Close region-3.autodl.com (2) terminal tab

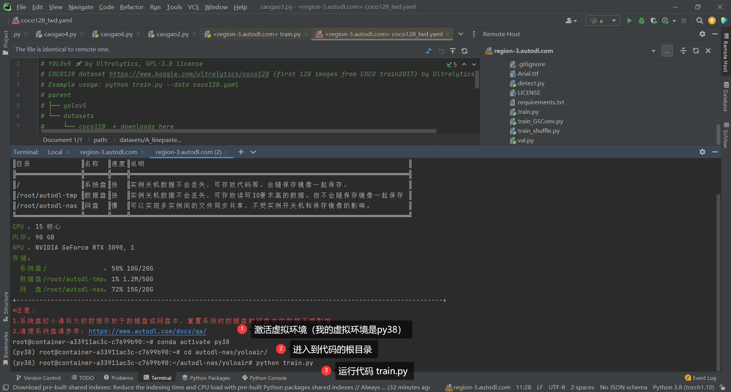227,152
